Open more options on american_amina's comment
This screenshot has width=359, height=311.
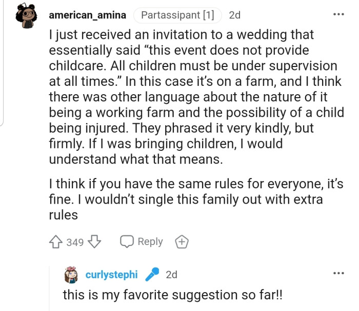(x=338, y=14)
